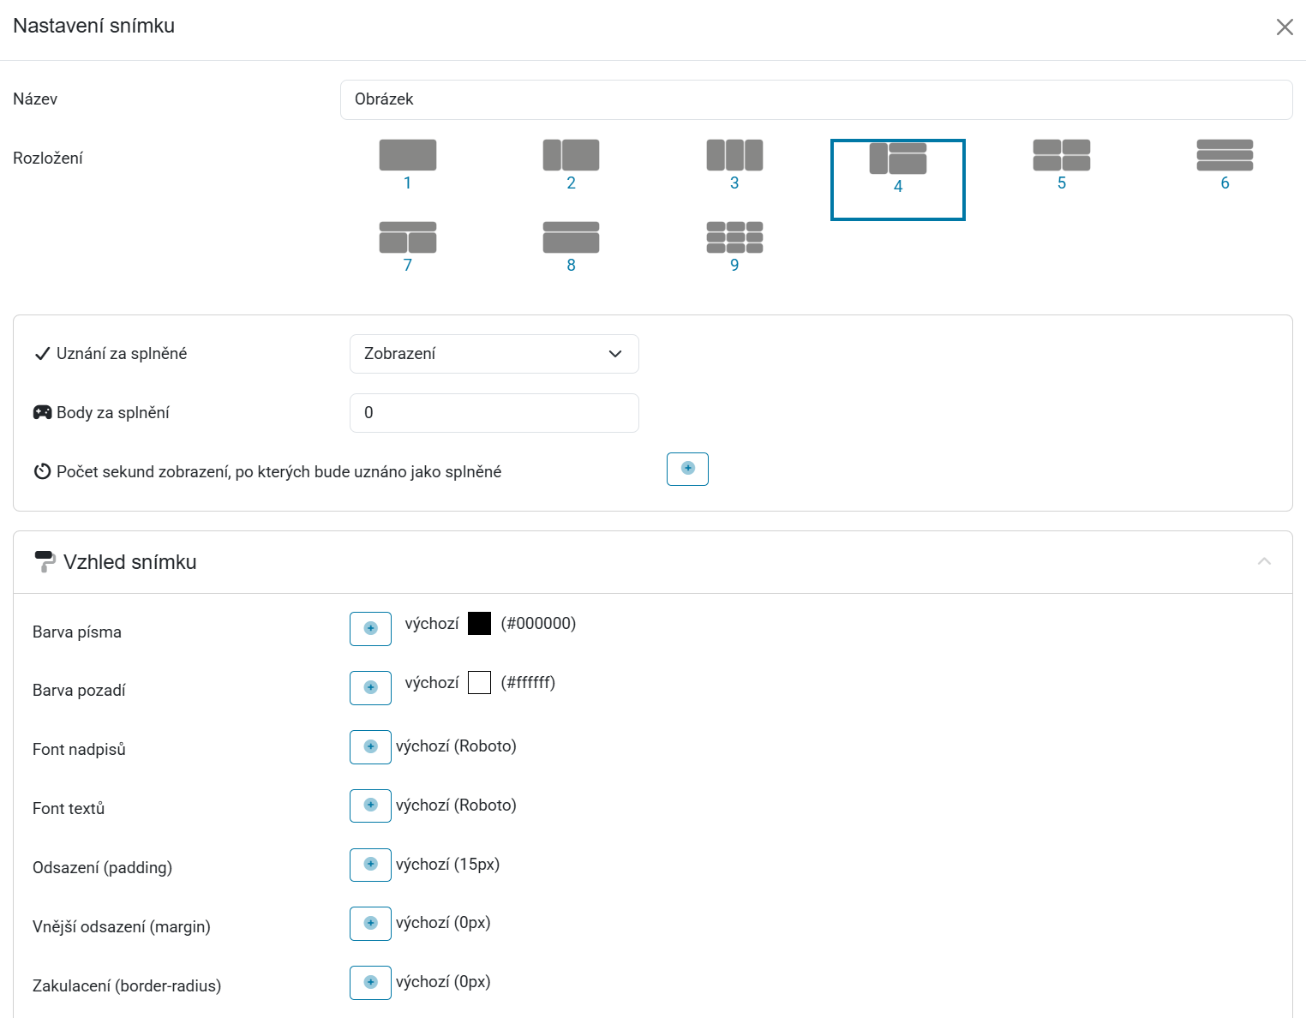This screenshot has height=1018, width=1306.
Task: Click the white default background color swatch
Action: (x=479, y=683)
